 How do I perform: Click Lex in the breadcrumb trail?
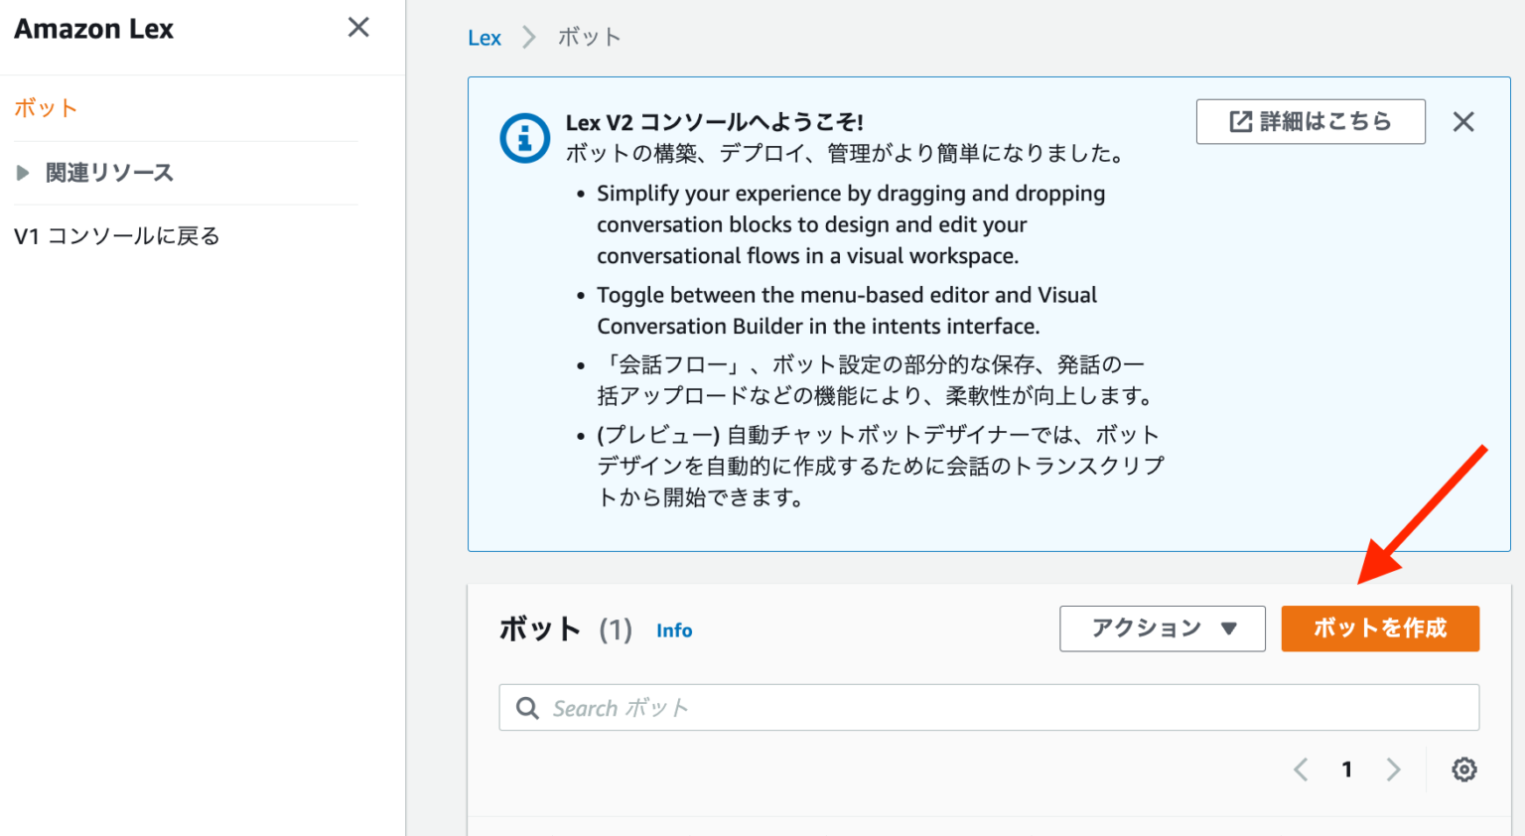tap(484, 37)
